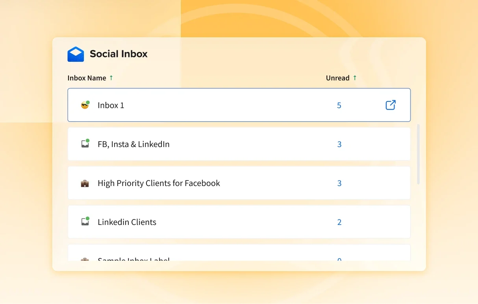Viewport: 478px width, 304px height.
Task: Click the picture icon beside Linkedin Clients
Action: (x=85, y=222)
